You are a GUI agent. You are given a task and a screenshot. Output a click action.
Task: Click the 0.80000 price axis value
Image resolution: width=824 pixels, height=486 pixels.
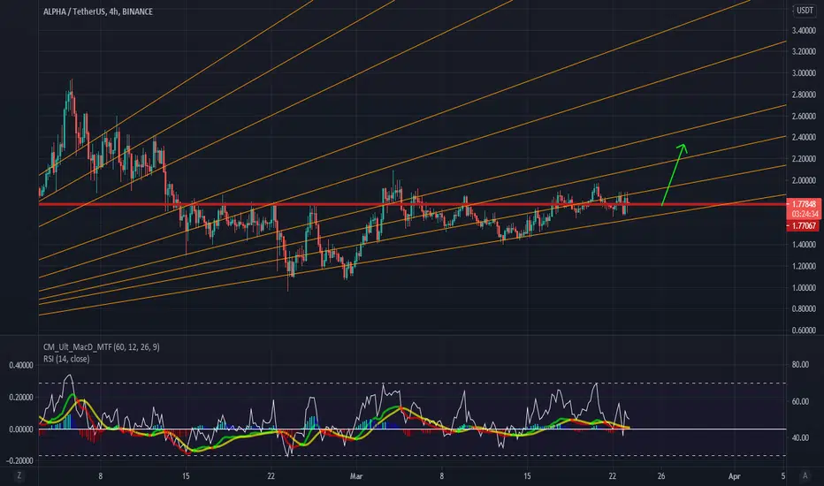click(x=804, y=309)
